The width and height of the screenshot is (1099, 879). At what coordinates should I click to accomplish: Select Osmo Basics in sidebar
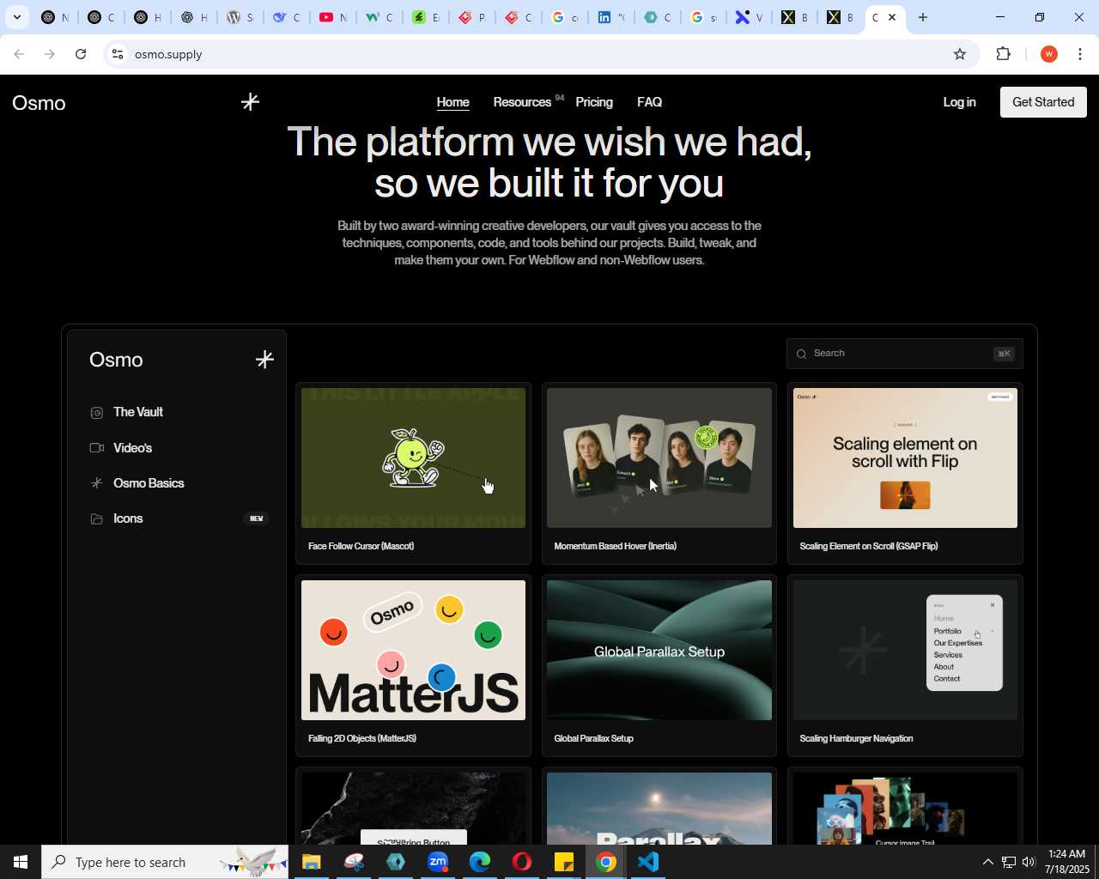pos(149,483)
